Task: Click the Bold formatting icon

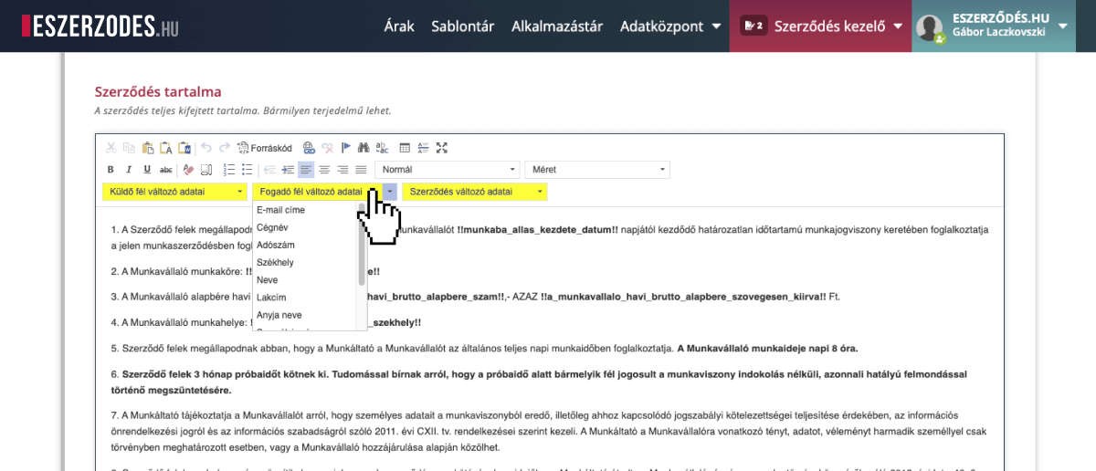Action: tap(111, 170)
